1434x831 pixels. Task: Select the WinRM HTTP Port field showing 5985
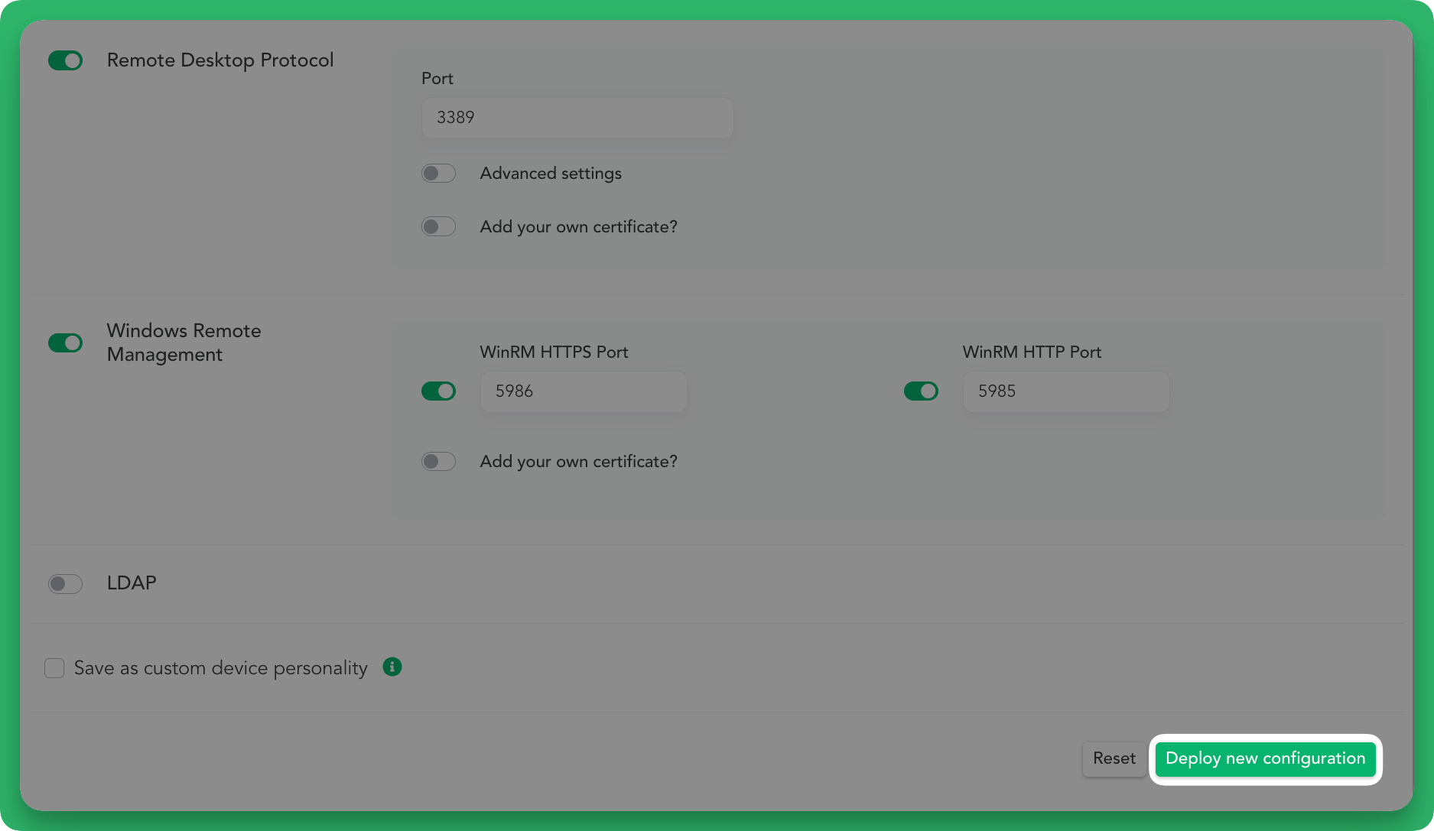pyautogui.click(x=1065, y=391)
